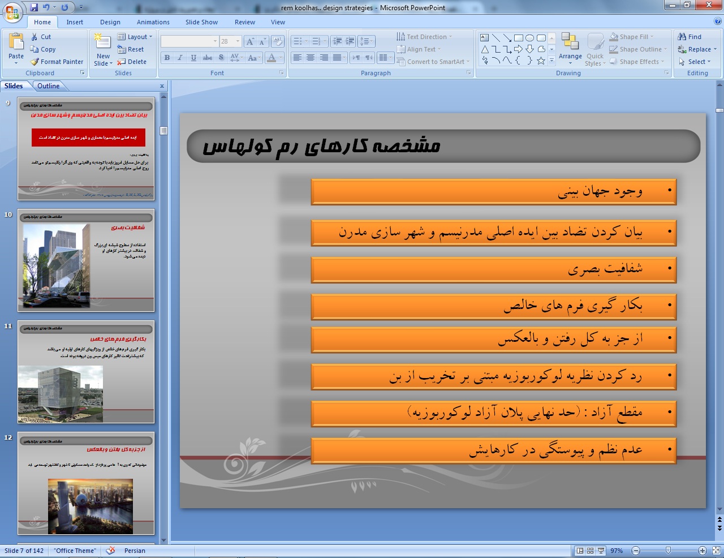Open the Shape Fill dropdown
724x558 pixels.
tap(632, 37)
